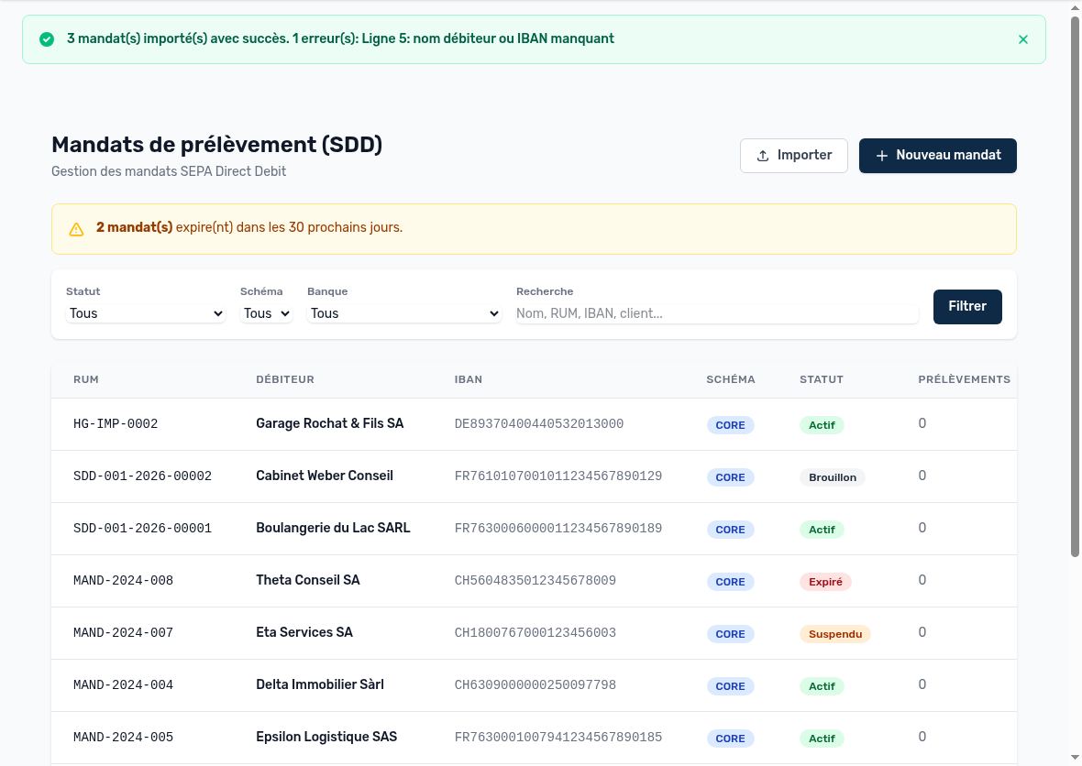Open the Statut filter dropdown
The image size is (1082, 766).
tap(146, 313)
